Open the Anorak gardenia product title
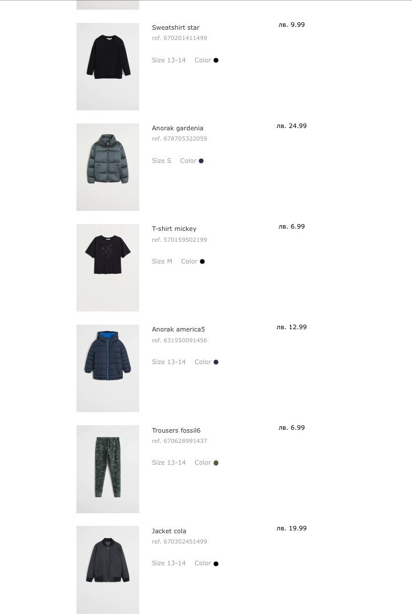This screenshot has width=412, height=615. tap(177, 128)
